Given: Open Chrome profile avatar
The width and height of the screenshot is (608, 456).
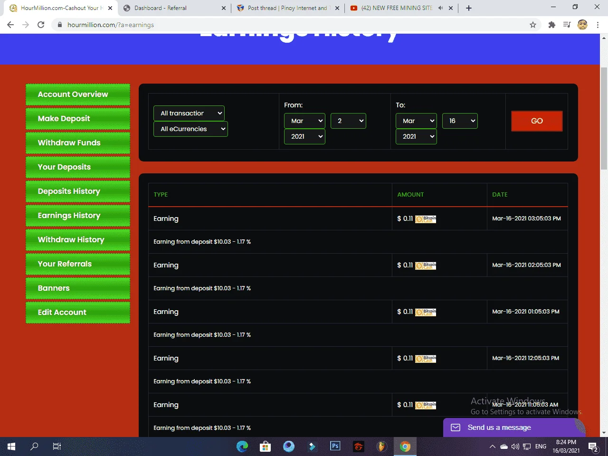Looking at the screenshot, I should pyautogui.click(x=582, y=25).
